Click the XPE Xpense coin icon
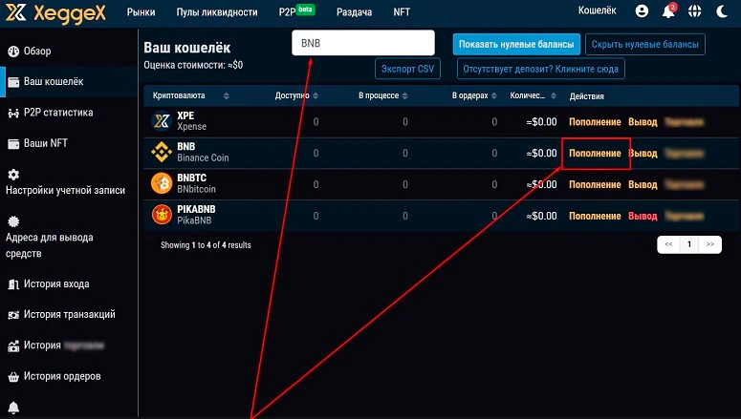 click(x=162, y=121)
